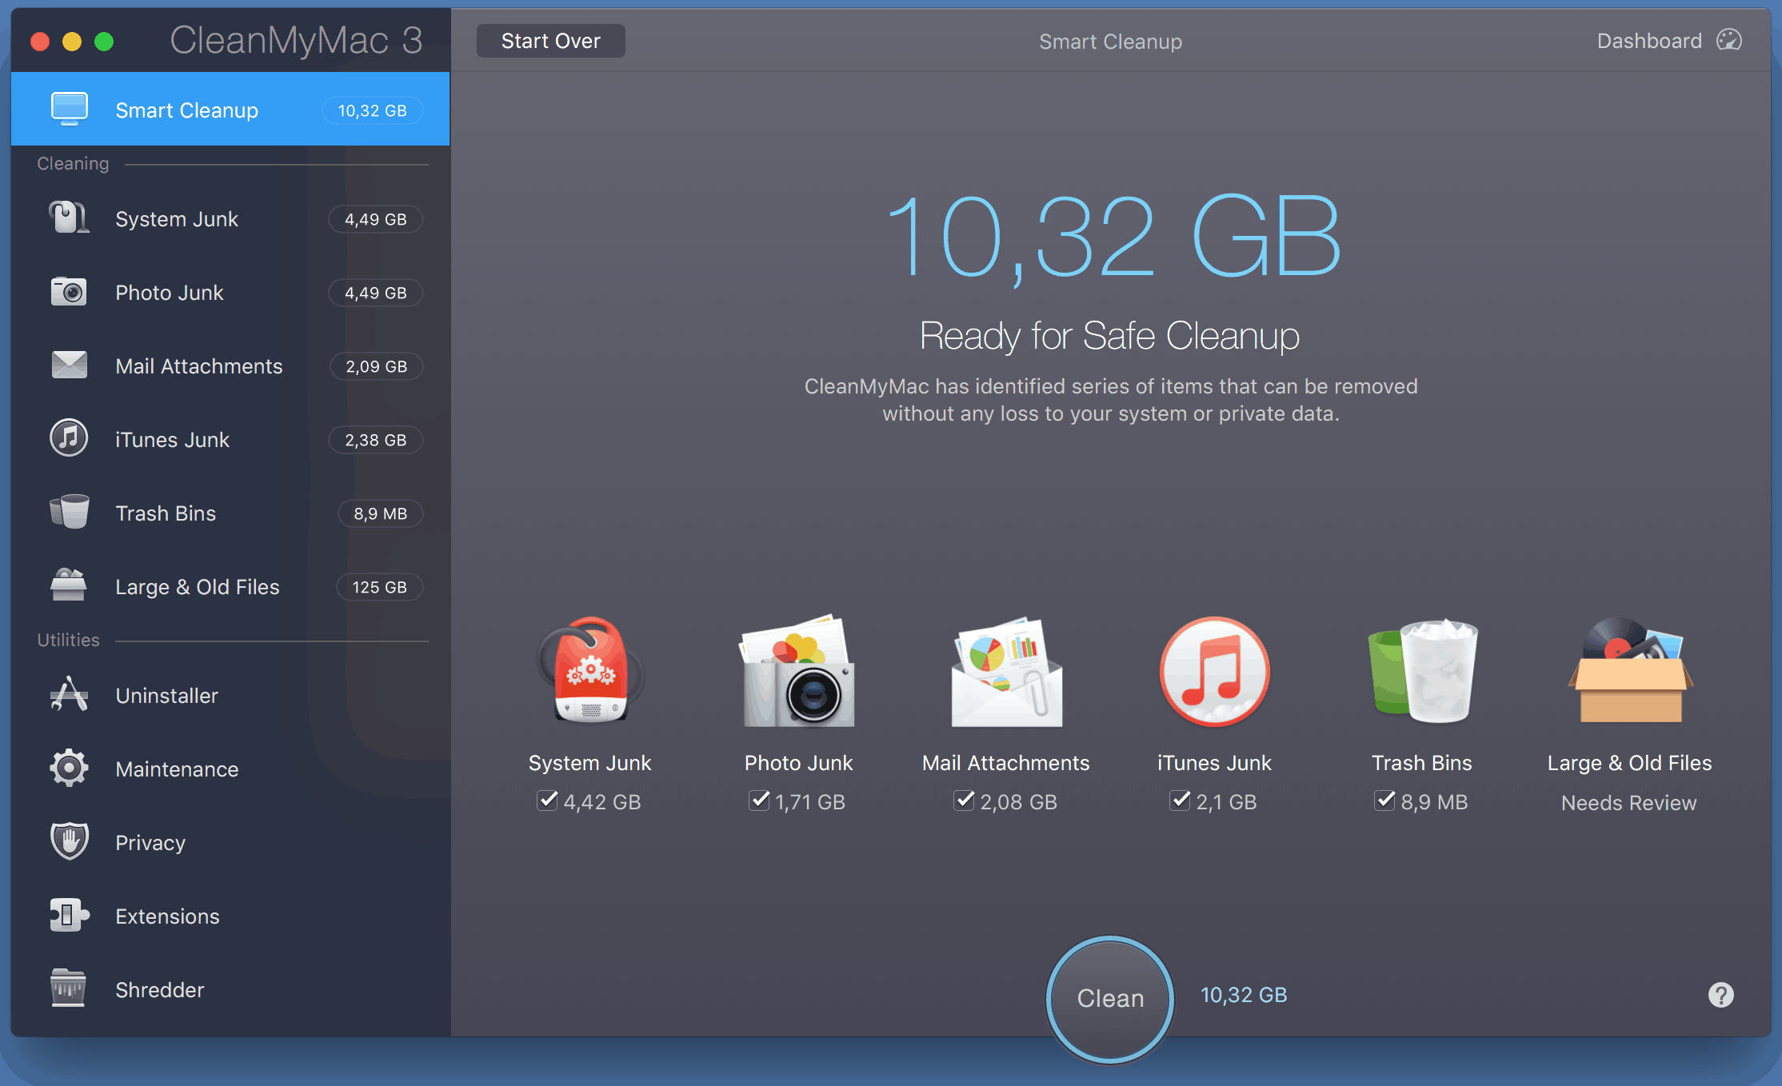Click the Needs Review label
The image size is (1782, 1086).
(x=1628, y=803)
